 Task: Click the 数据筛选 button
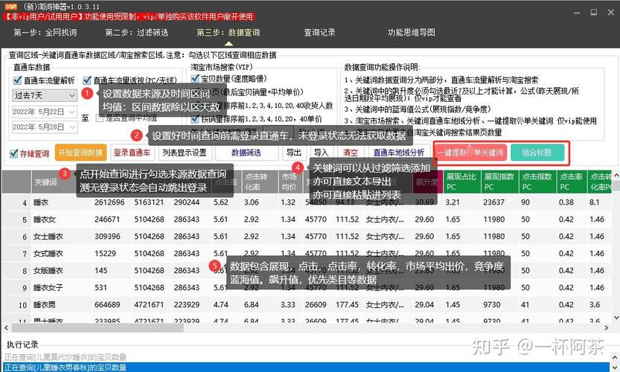point(246,153)
